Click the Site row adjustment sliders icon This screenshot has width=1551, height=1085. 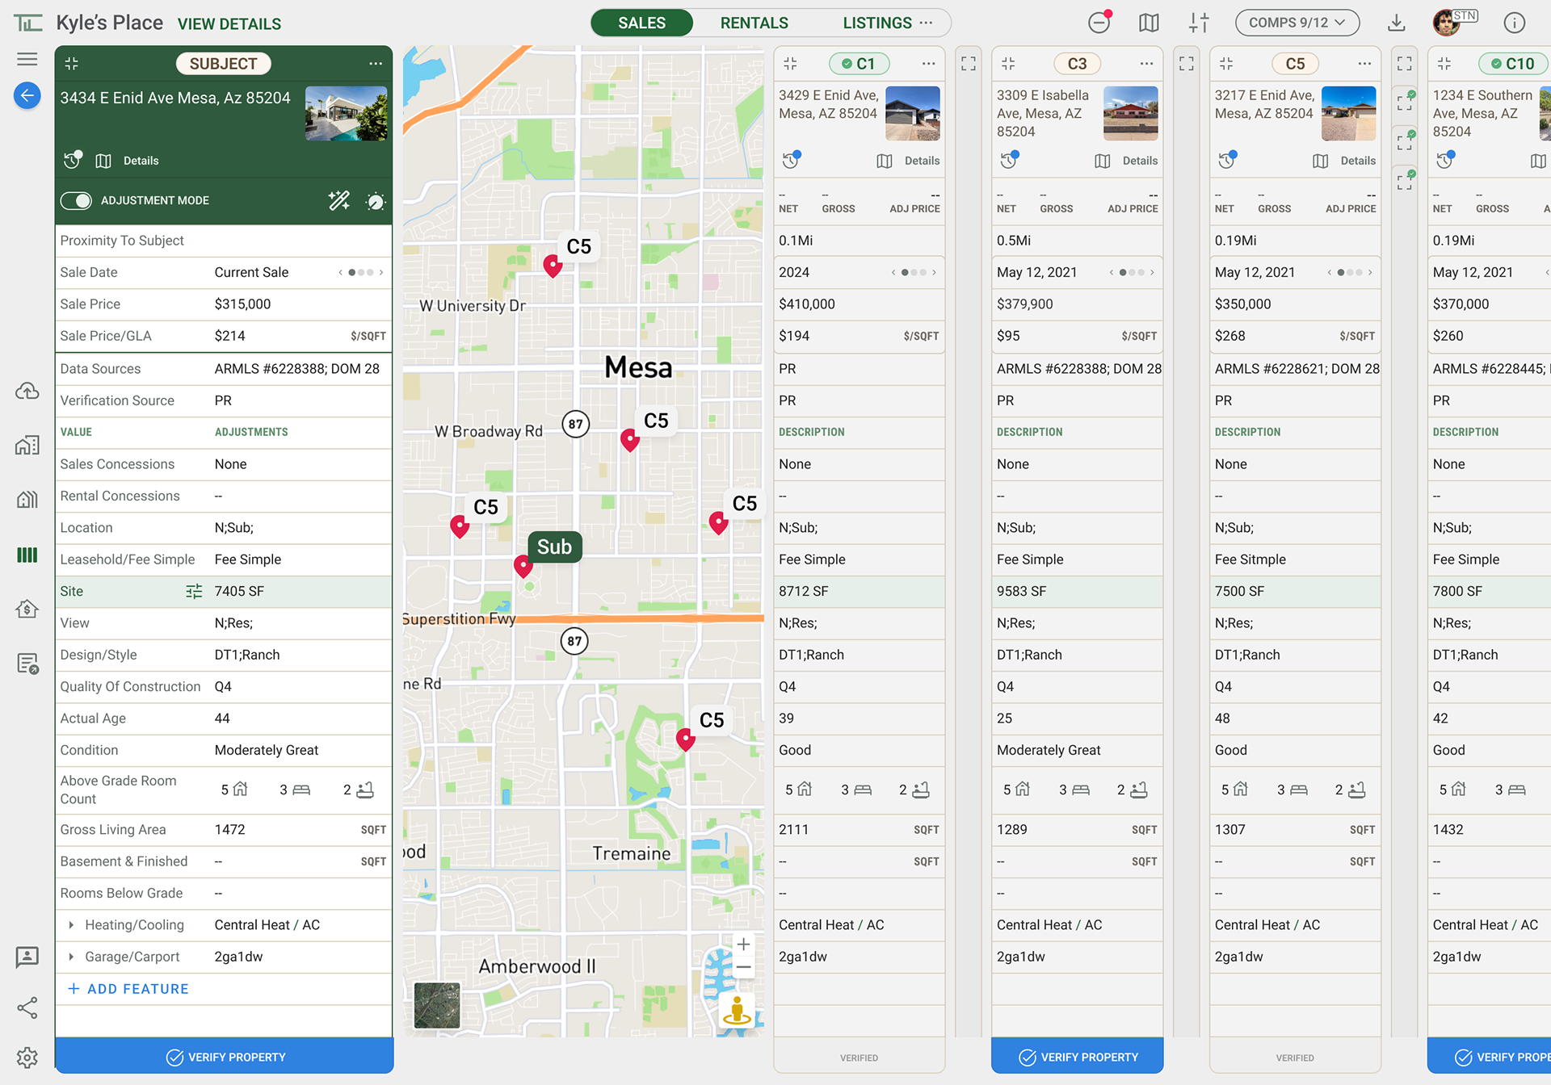pos(194,592)
